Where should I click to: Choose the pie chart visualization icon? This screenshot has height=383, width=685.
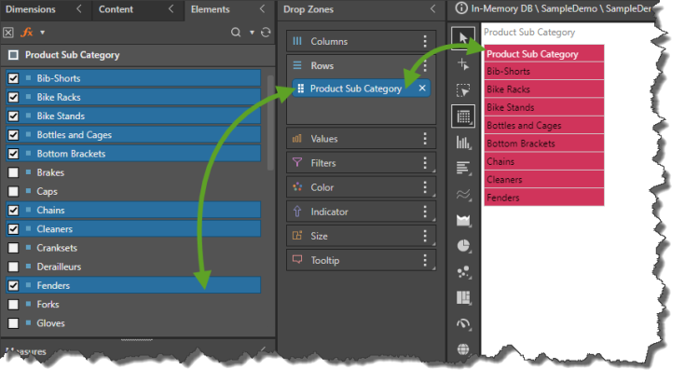tap(463, 246)
